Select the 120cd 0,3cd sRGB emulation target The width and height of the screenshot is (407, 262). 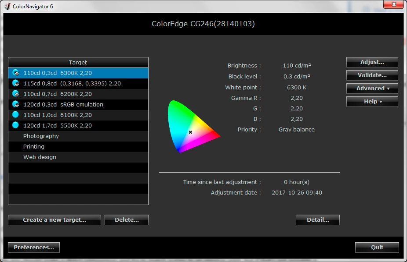pyautogui.click(x=78, y=104)
